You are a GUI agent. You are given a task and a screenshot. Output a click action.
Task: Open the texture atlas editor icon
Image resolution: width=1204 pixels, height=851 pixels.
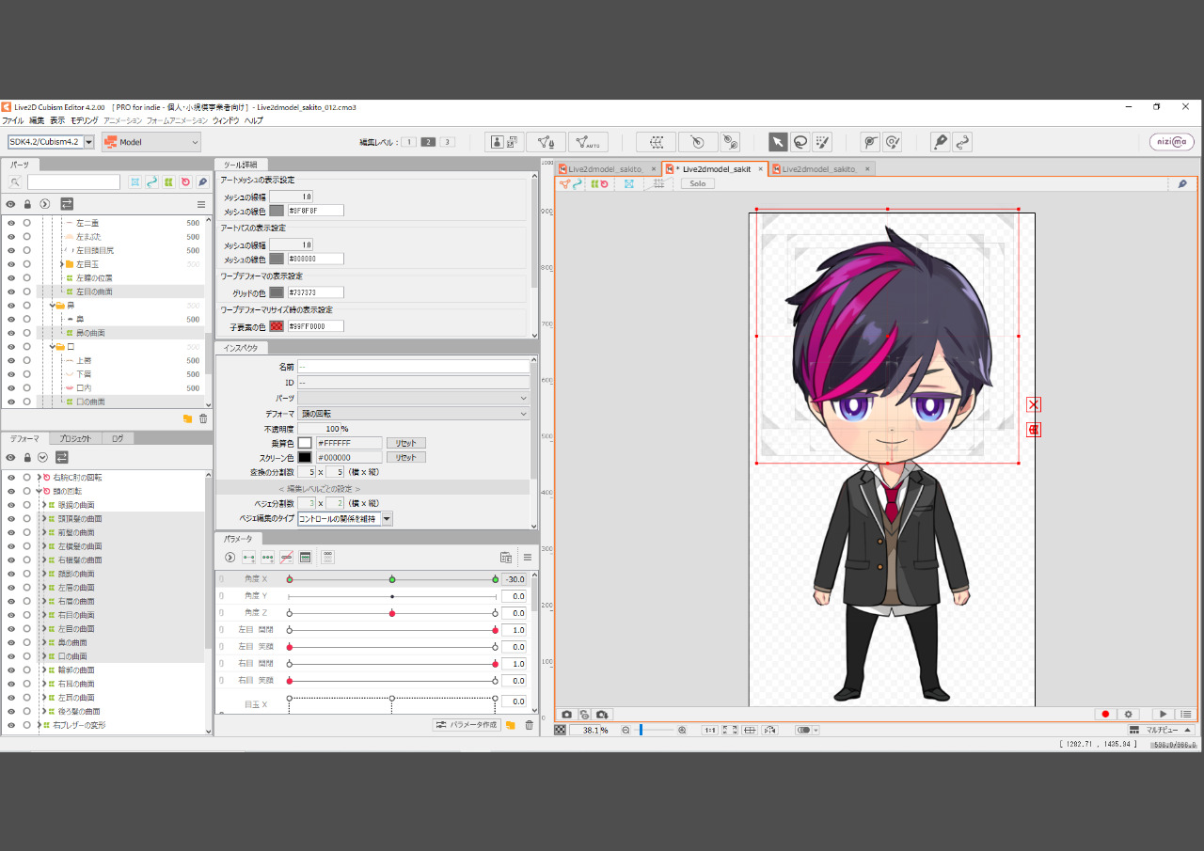505,142
